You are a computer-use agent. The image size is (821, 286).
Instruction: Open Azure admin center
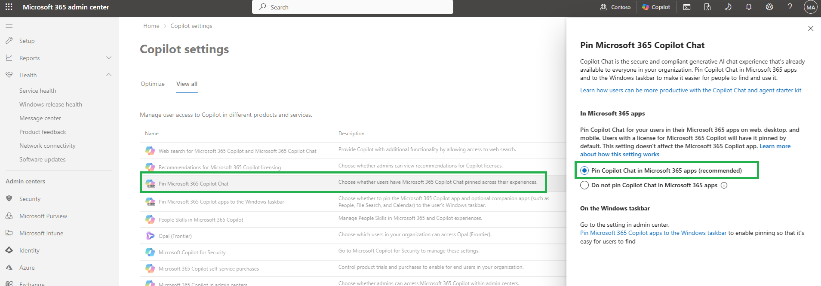tap(27, 268)
